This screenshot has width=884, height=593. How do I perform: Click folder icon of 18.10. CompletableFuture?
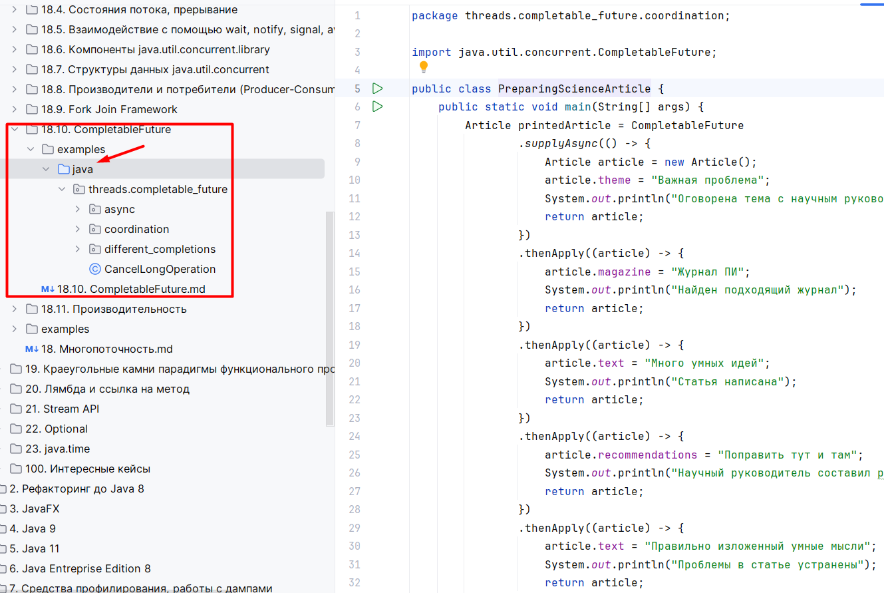coord(31,129)
